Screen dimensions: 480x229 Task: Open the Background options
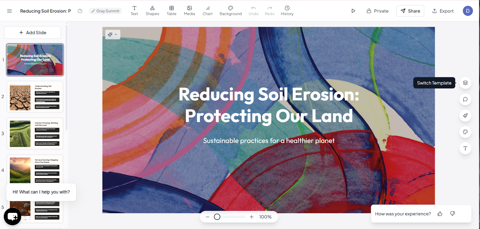[x=231, y=11]
